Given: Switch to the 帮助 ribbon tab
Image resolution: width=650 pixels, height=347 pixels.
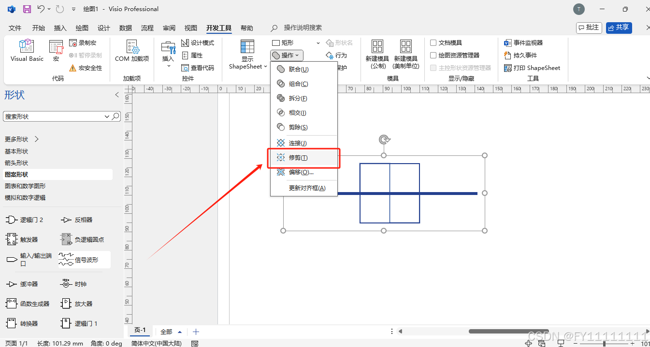Looking at the screenshot, I should pos(247,28).
